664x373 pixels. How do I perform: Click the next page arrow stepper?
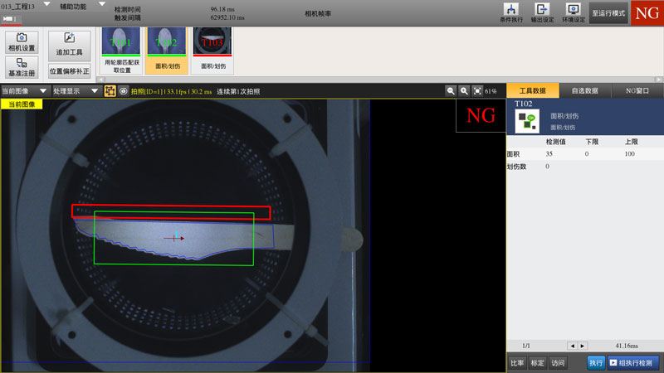pos(583,346)
